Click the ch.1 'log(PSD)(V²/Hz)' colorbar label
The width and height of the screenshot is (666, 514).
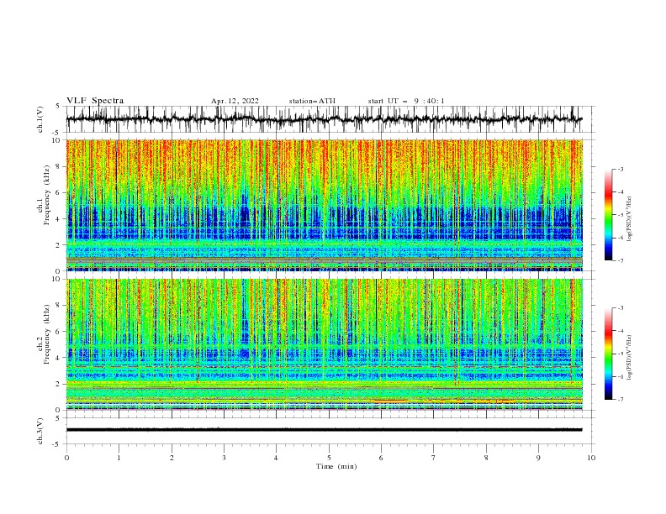coord(629,219)
